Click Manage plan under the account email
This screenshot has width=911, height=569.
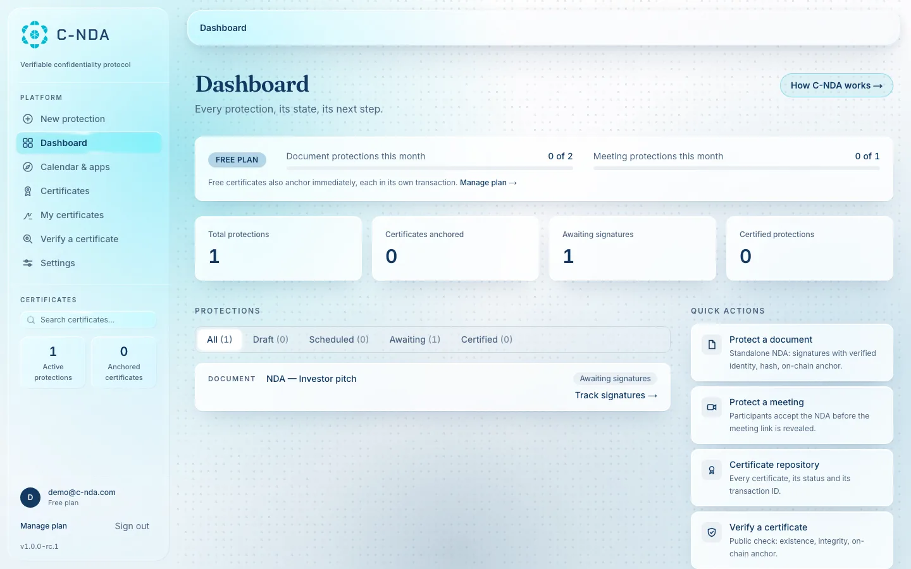click(44, 526)
